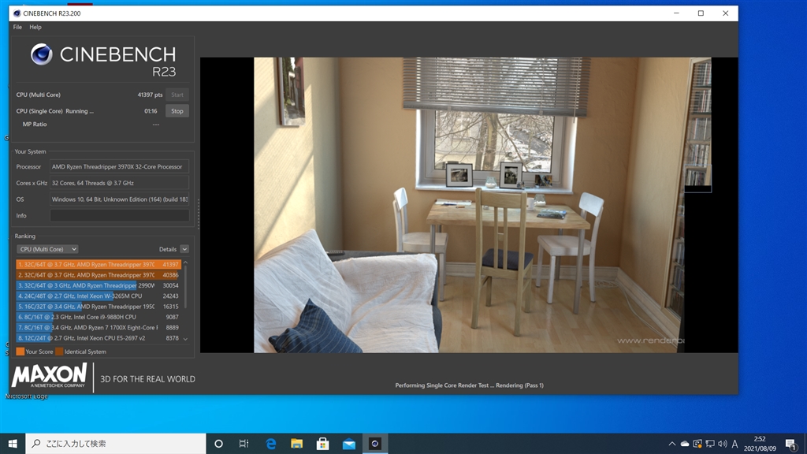Image resolution: width=807 pixels, height=454 pixels.
Task: Toggle the IME input mode A indicator
Action: pyautogui.click(x=735, y=444)
